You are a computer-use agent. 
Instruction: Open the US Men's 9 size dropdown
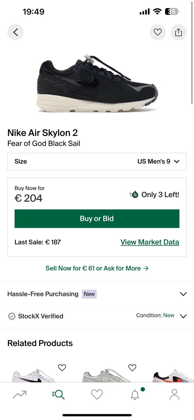[x=158, y=161]
